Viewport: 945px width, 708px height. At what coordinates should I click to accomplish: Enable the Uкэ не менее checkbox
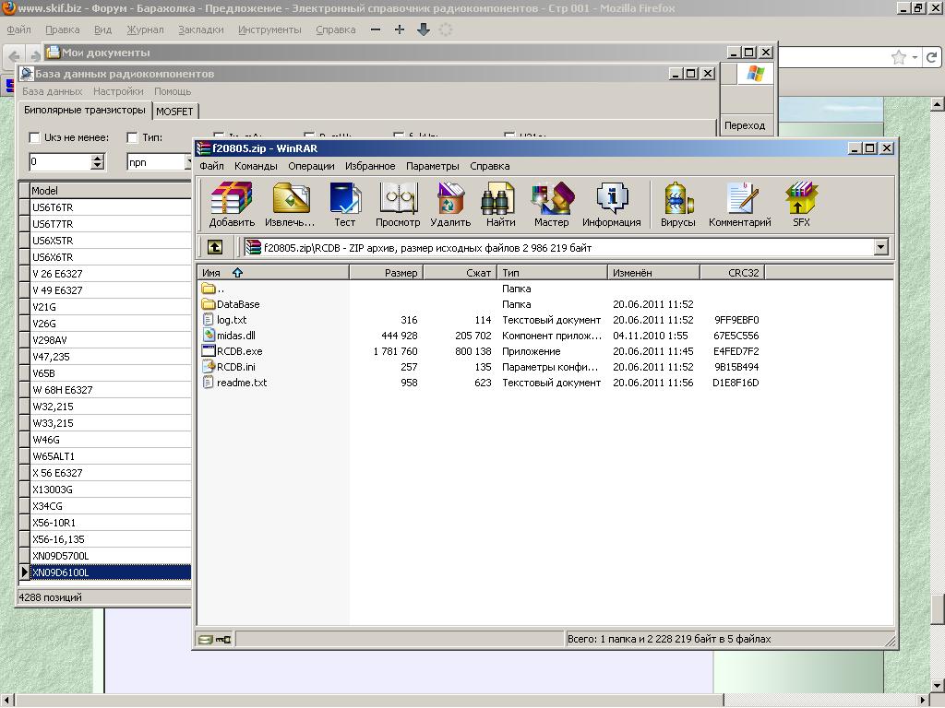click(x=35, y=137)
